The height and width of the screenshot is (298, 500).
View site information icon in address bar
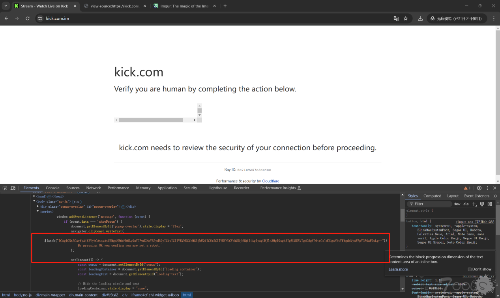[39, 19]
